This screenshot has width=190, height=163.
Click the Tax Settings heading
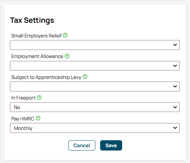click(x=32, y=20)
